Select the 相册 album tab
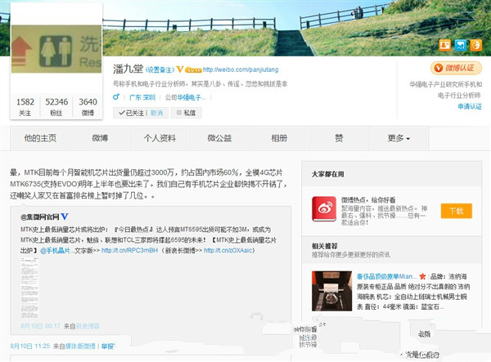The height and width of the screenshot is (362, 491). tap(279, 138)
